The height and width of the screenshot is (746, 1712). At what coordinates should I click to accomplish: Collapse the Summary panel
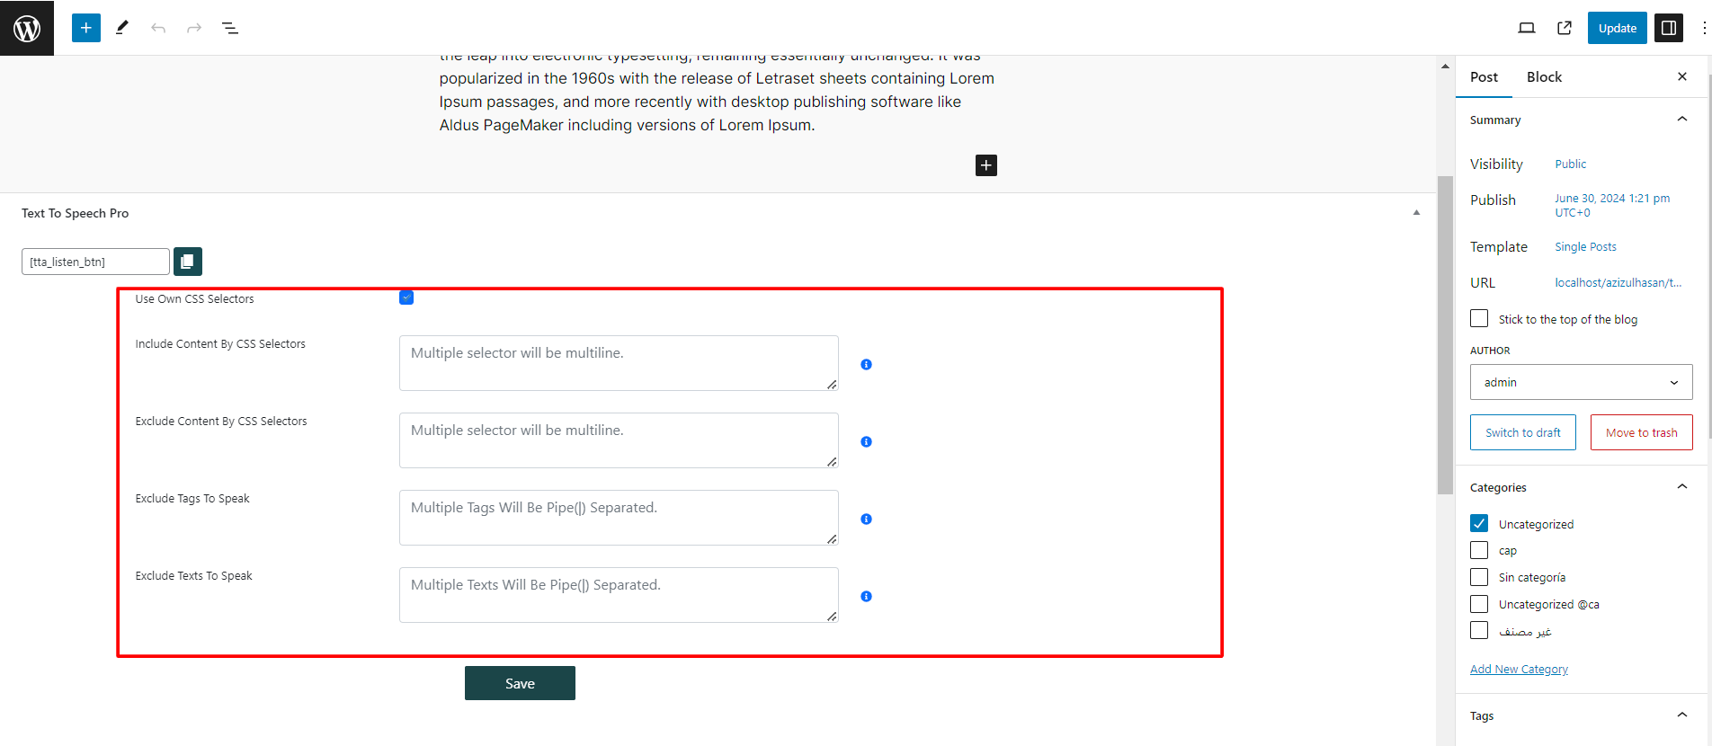coord(1681,120)
